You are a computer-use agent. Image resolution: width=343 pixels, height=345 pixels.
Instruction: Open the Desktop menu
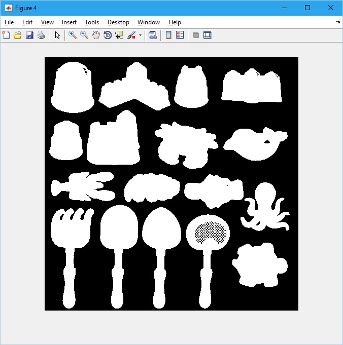(118, 22)
